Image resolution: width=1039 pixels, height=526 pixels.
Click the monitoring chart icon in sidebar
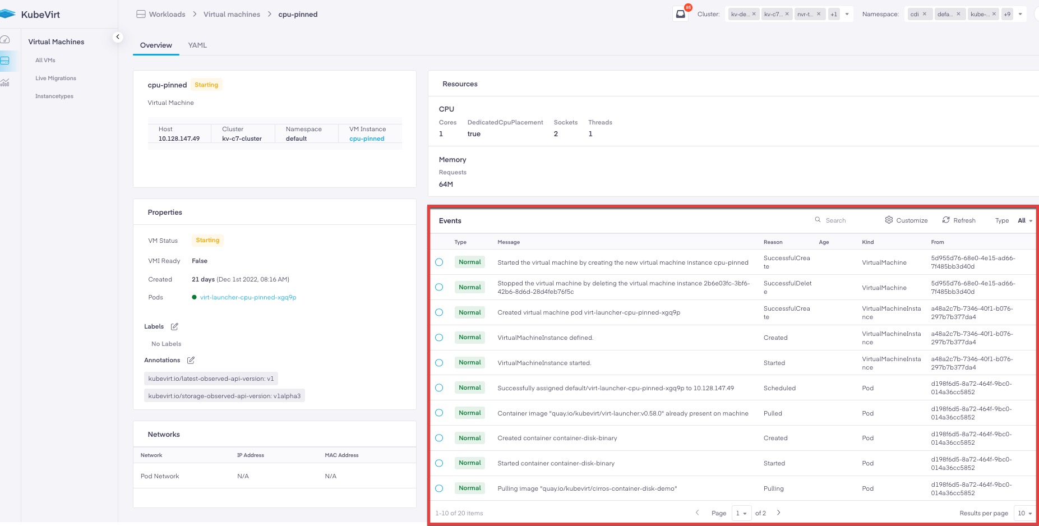[5, 82]
